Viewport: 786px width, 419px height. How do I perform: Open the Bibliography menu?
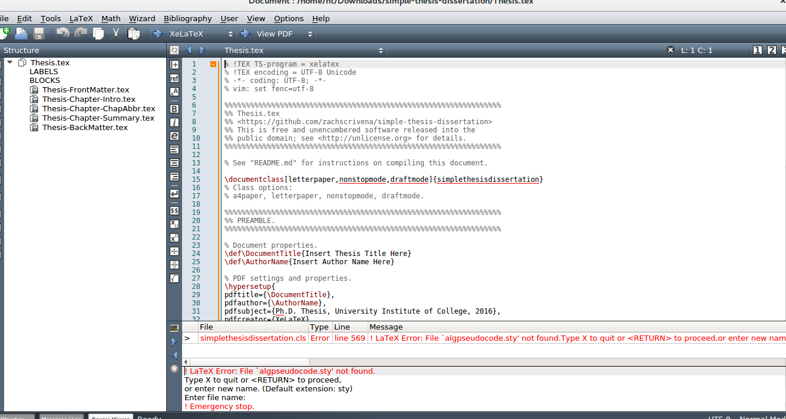click(x=188, y=18)
